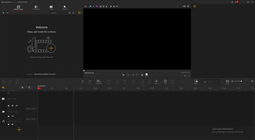Click the large plus icon to add media

tap(51, 48)
